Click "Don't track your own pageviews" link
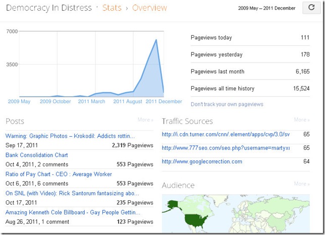 227,104
